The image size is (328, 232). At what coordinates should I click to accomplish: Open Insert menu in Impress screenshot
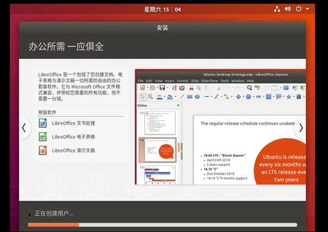click(169, 81)
